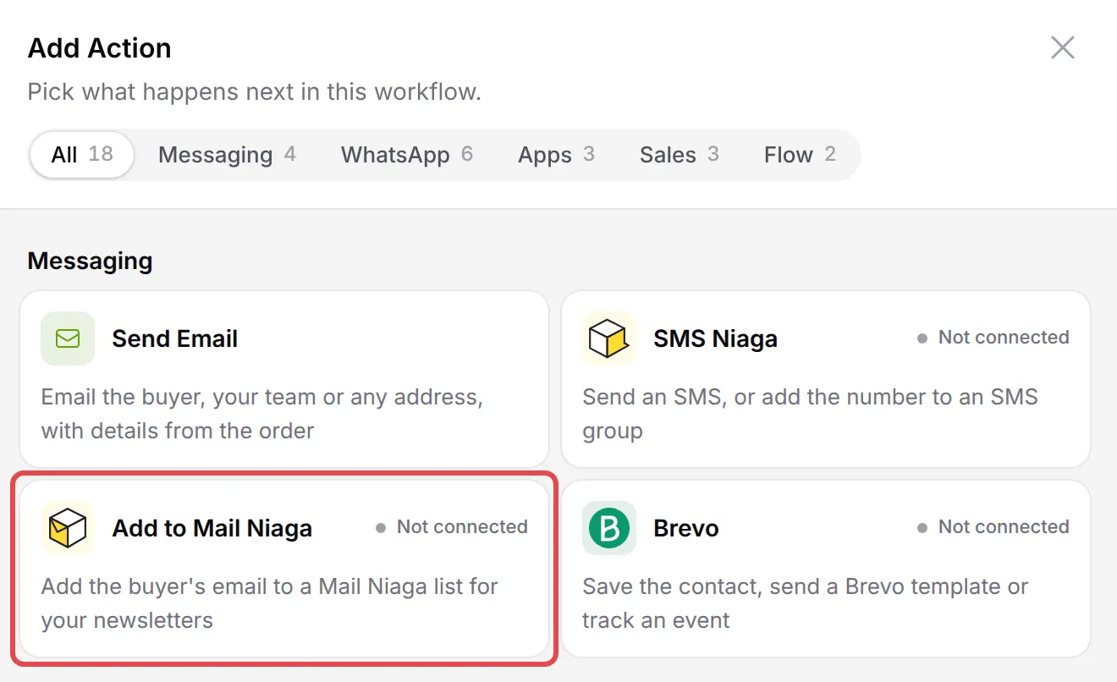View the Flow tab
The width and height of the screenshot is (1117, 682).
800,155
